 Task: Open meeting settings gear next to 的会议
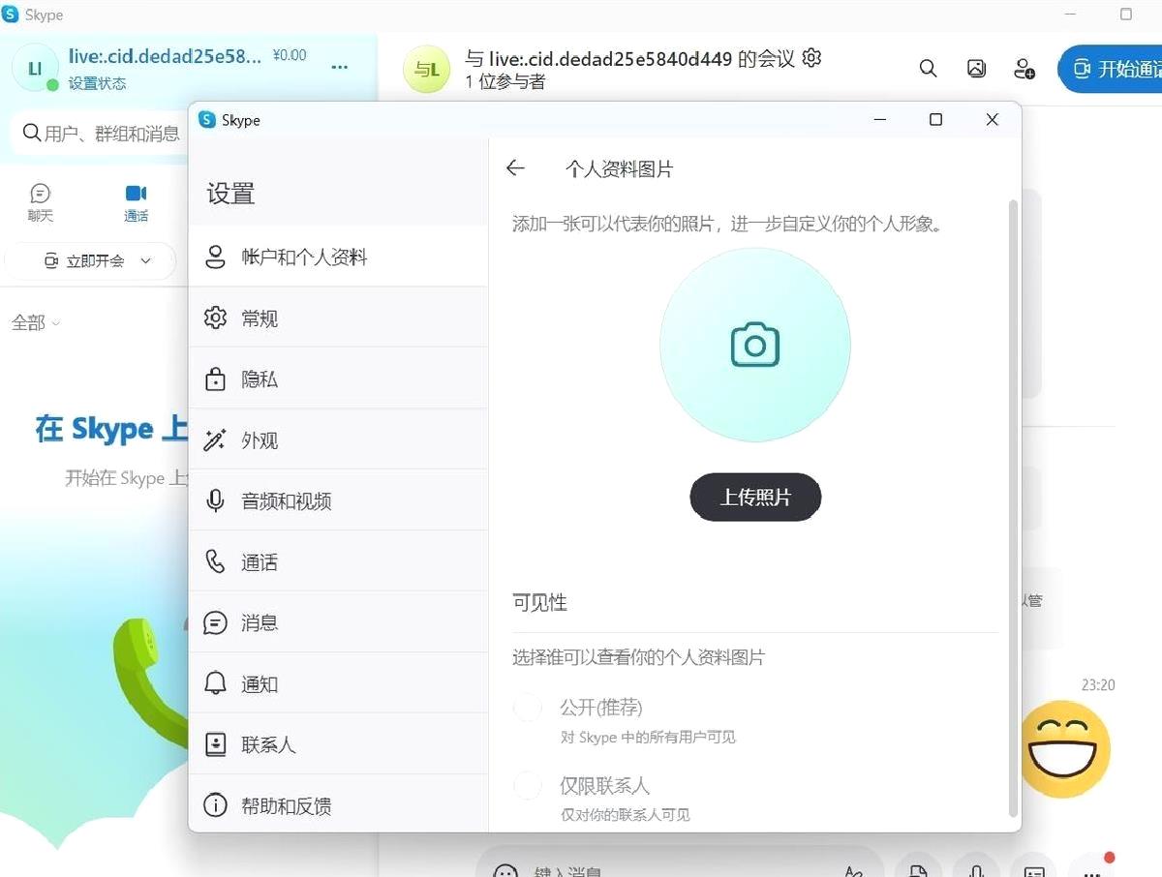[x=812, y=57]
